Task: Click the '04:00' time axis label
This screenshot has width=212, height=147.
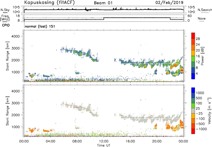Action: click(x=51, y=141)
